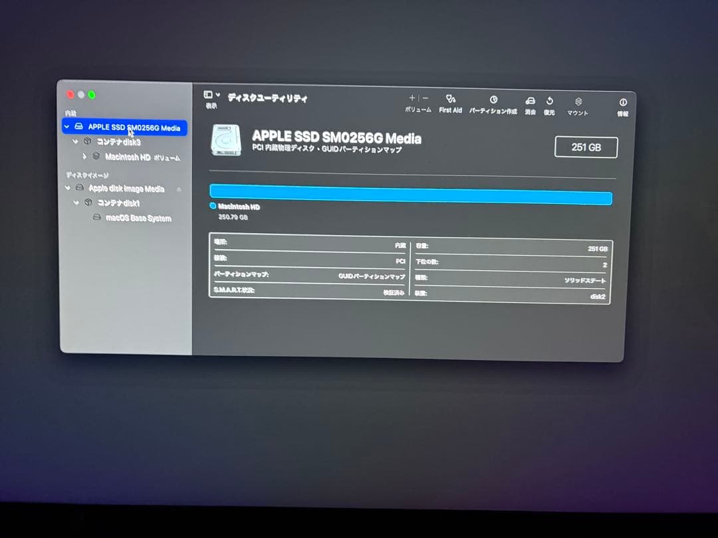Screen dimensions: 718x538
Task: Click the disk drive thumbnail of APPLE SSD
Action: (x=226, y=139)
